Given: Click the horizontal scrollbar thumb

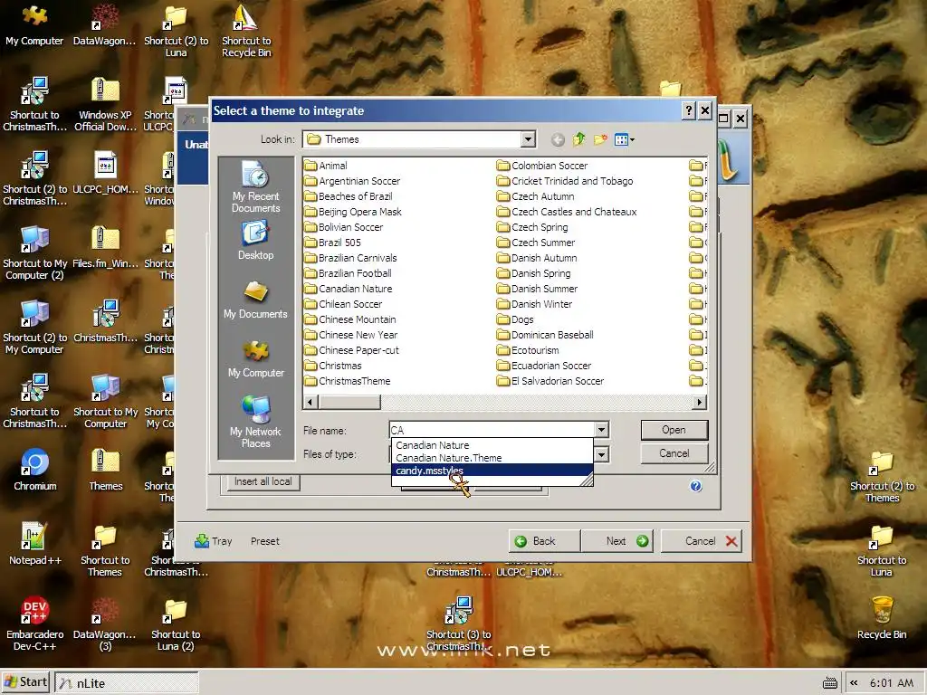Looking at the screenshot, I should [349, 402].
